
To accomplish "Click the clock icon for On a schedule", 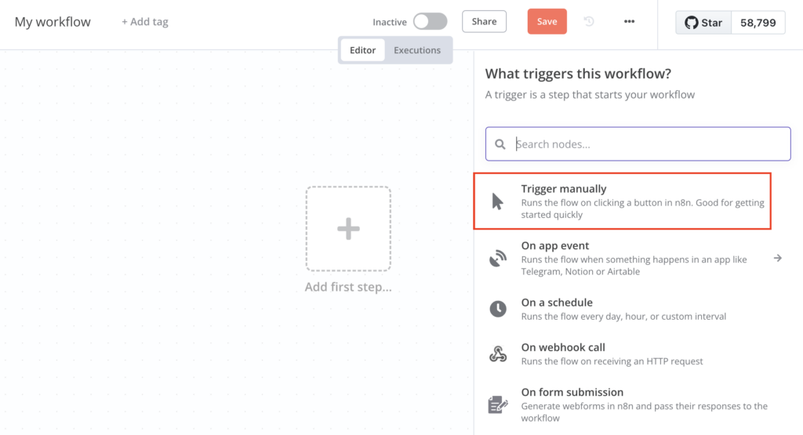I will point(497,309).
